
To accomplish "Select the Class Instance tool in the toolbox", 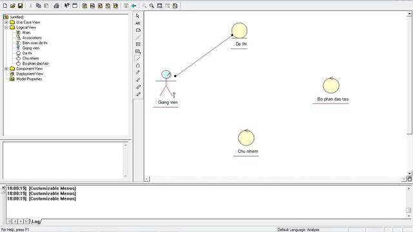I will [x=137, y=52].
